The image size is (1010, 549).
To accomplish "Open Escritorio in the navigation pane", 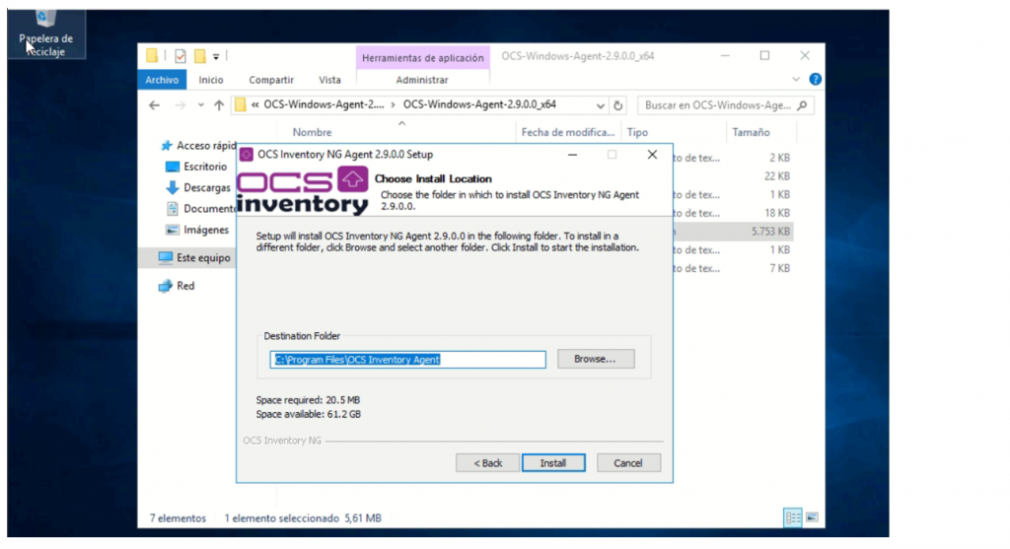I will coord(196,167).
